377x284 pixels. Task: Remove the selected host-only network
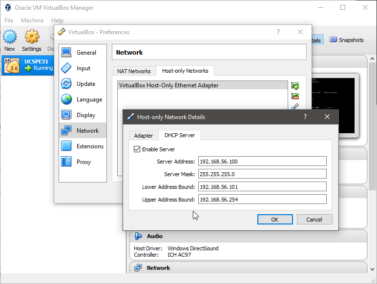click(295, 96)
